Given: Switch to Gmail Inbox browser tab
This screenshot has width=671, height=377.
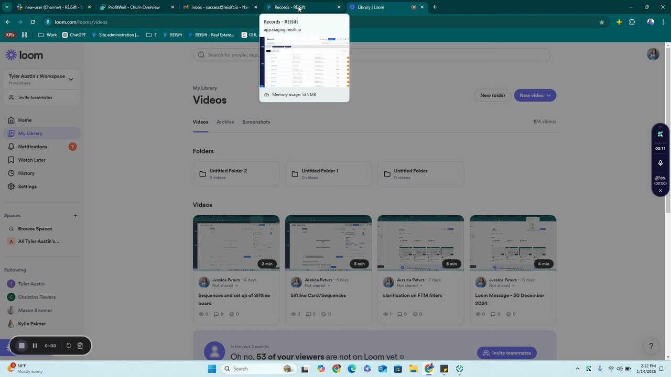Looking at the screenshot, I should [220, 7].
